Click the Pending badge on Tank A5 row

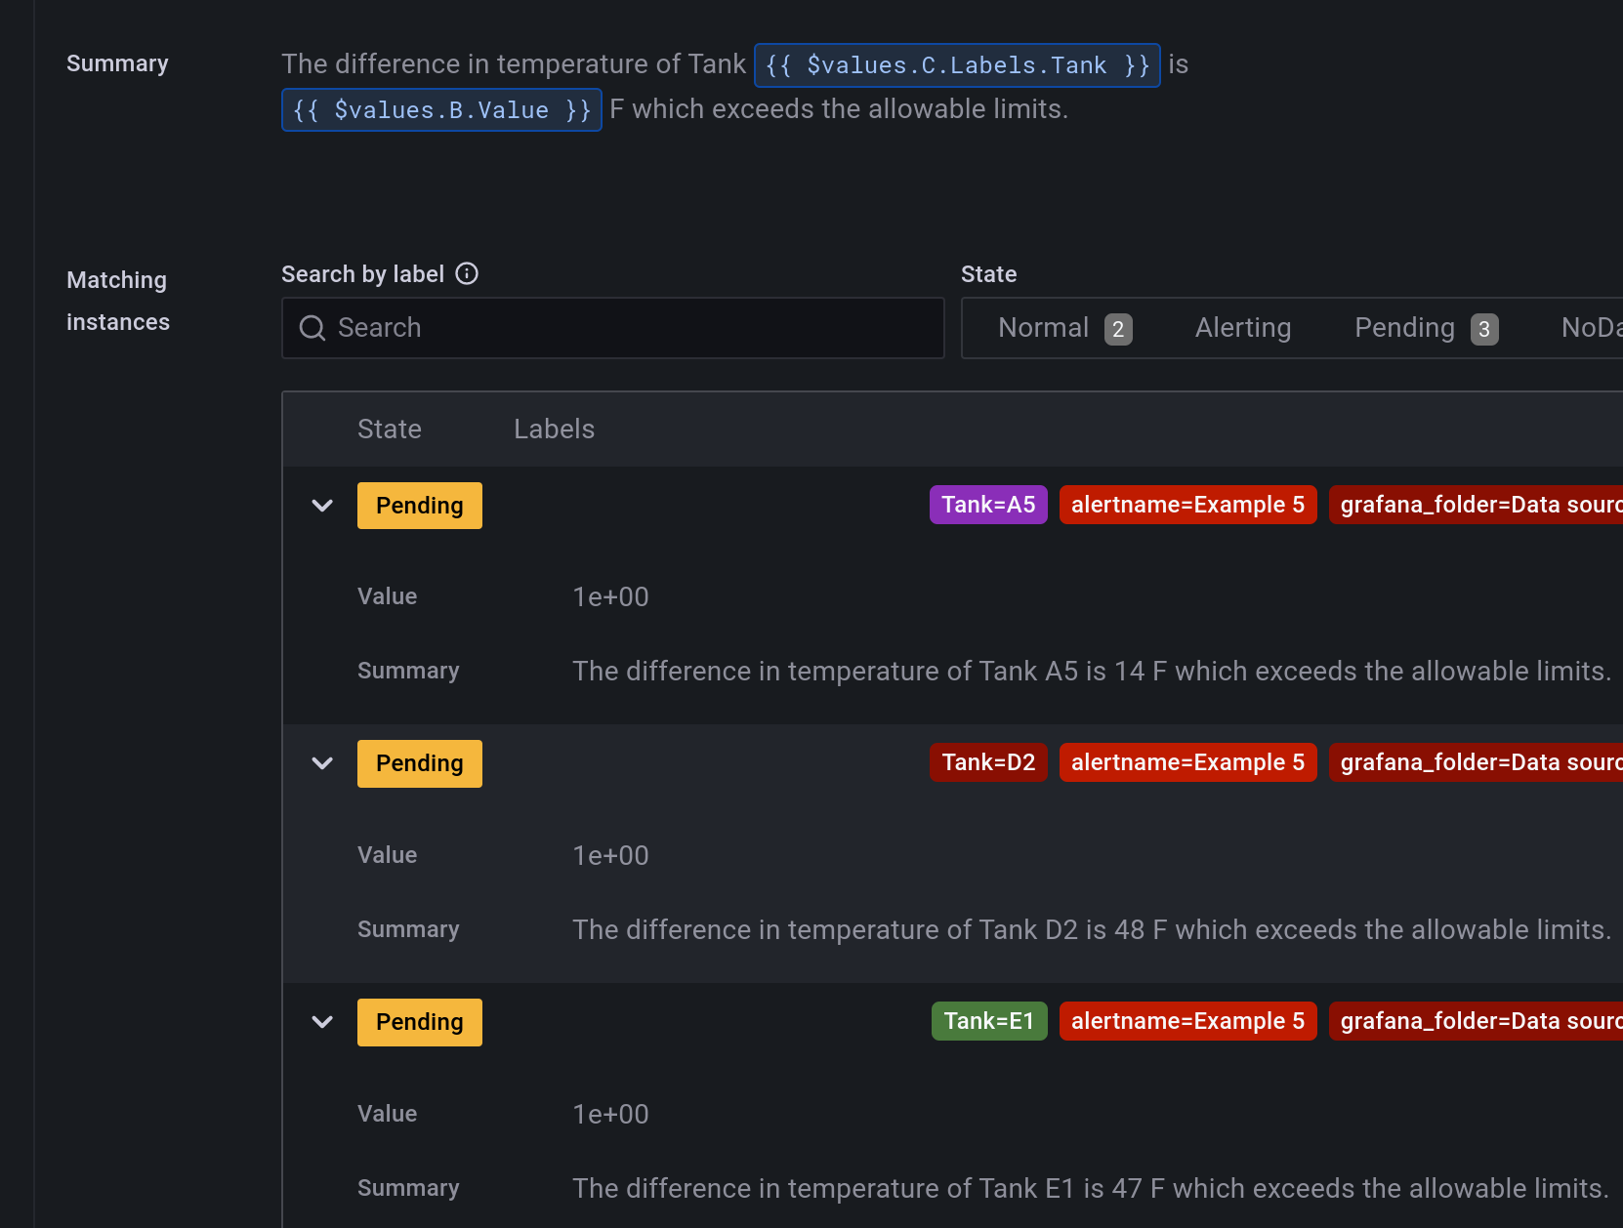[419, 506]
